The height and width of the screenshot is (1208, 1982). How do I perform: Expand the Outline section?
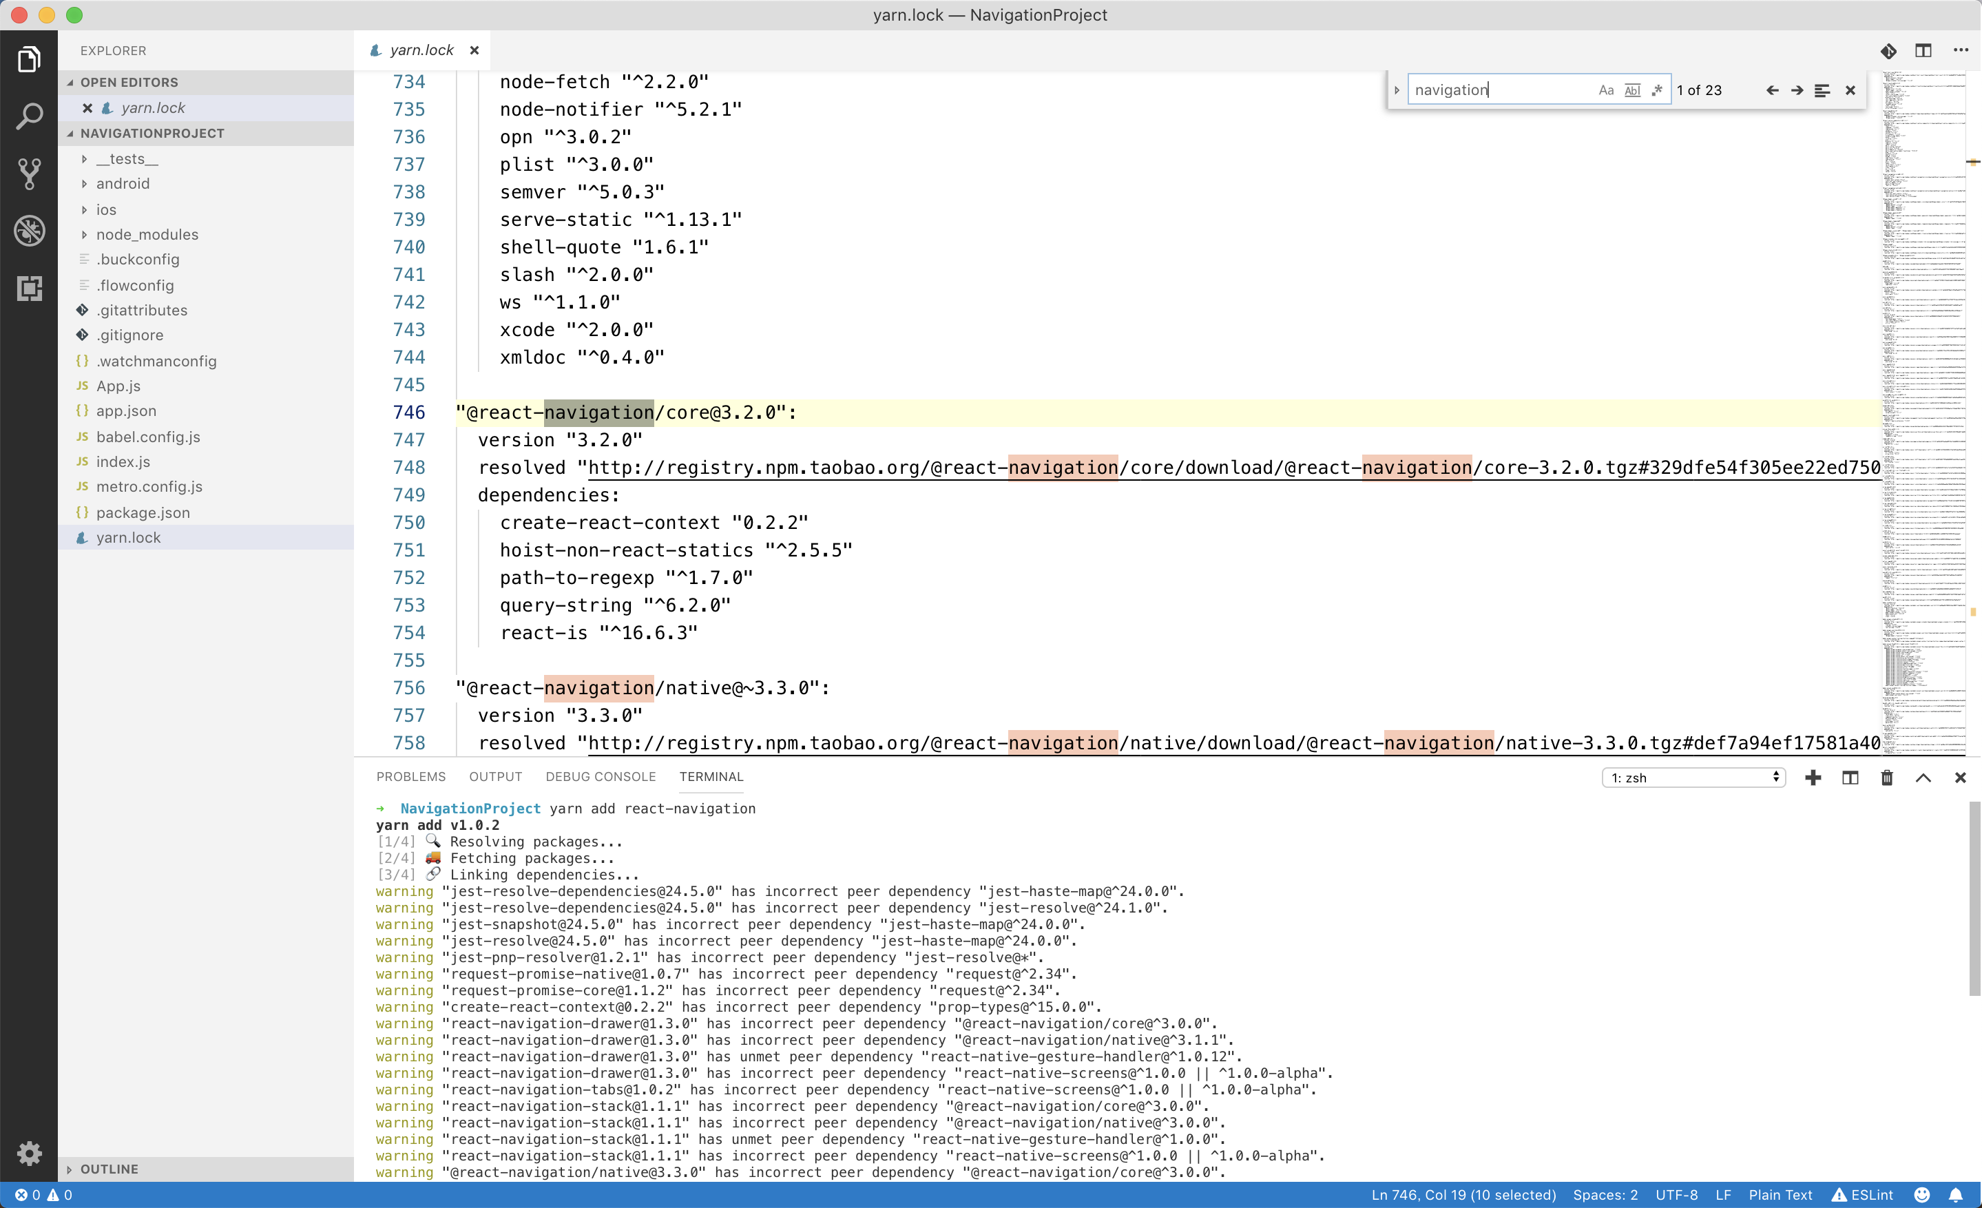206,1169
